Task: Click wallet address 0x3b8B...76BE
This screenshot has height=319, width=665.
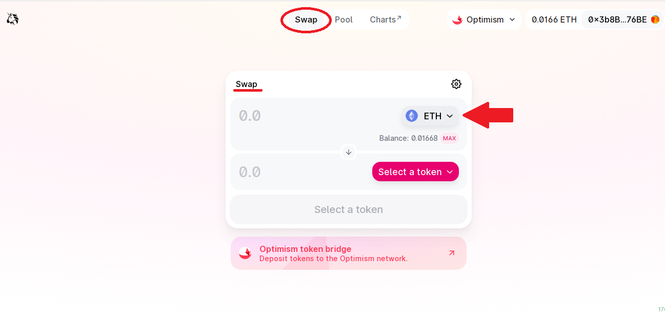Action: 617,19
